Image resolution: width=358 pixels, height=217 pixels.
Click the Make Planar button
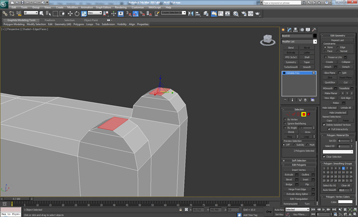(x=331, y=93)
